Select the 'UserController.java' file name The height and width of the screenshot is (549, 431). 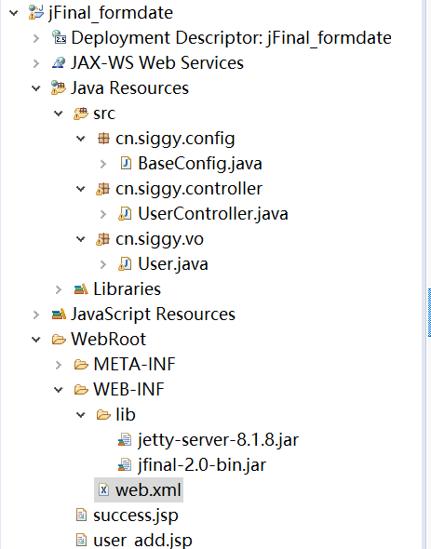213,214
